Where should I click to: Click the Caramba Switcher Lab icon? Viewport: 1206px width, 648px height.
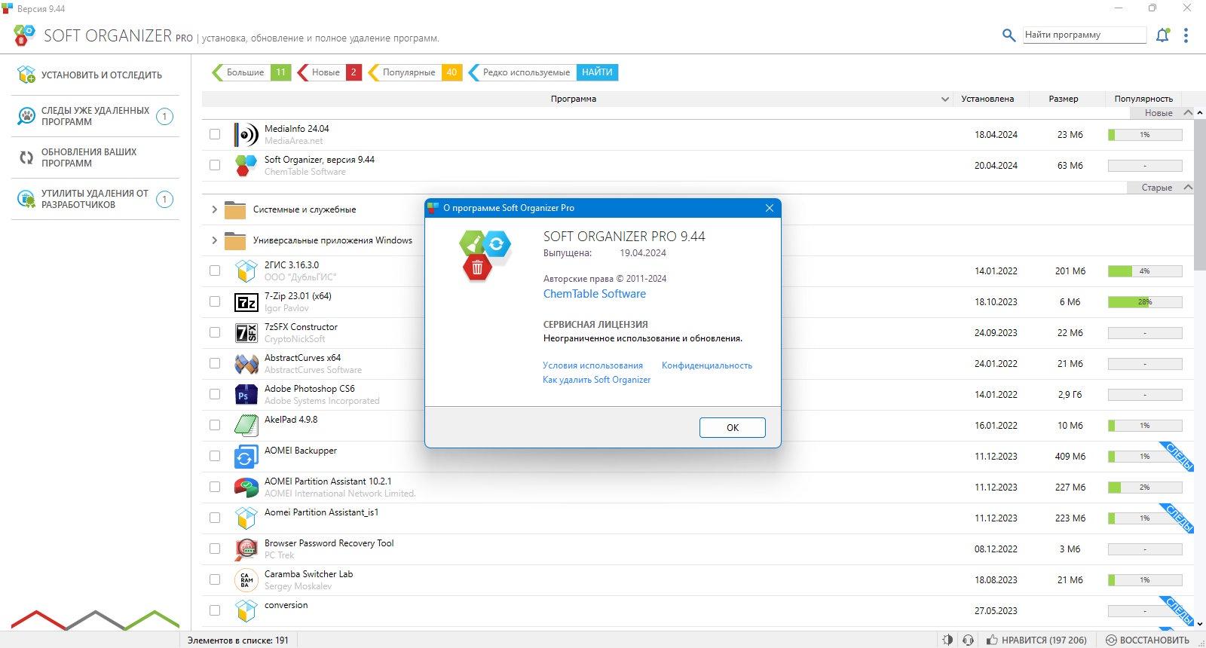[246, 580]
